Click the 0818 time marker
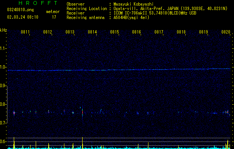 pyautogui.click(x=181, y=32)
